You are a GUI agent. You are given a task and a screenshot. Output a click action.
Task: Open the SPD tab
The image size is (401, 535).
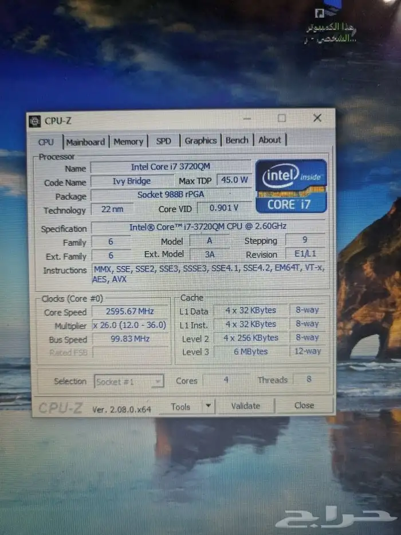(x=163, y=141)
